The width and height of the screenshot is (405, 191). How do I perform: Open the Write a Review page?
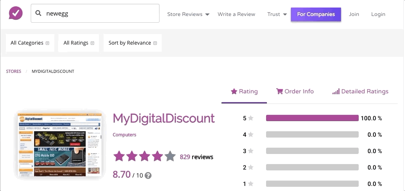click(x=236, y=14)
